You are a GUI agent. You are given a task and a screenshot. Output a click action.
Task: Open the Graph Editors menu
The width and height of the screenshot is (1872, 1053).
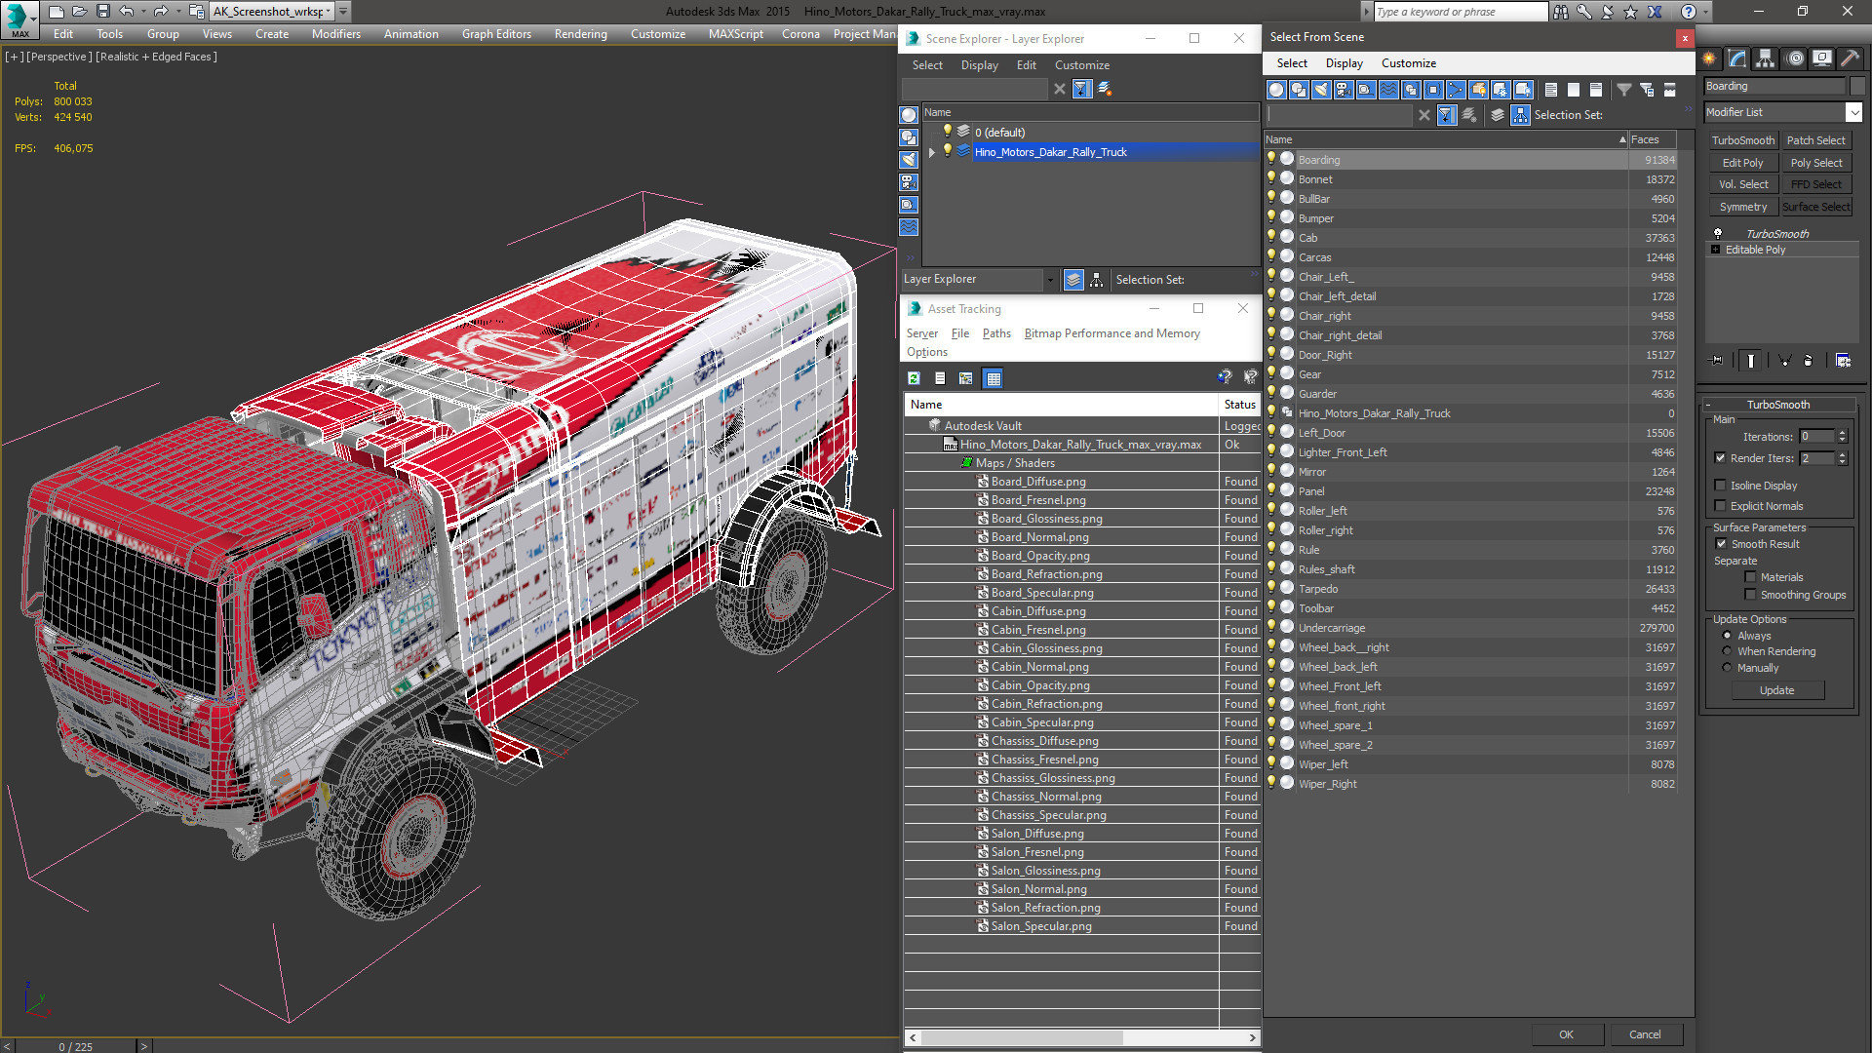pos(496,34)
